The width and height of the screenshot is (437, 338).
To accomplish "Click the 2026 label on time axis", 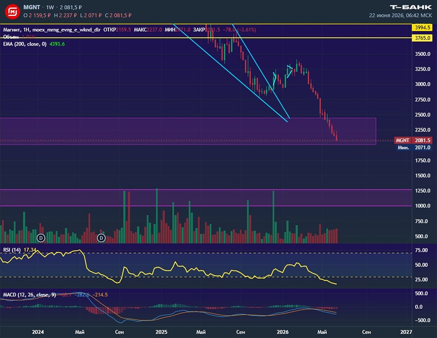I will 283,332.
